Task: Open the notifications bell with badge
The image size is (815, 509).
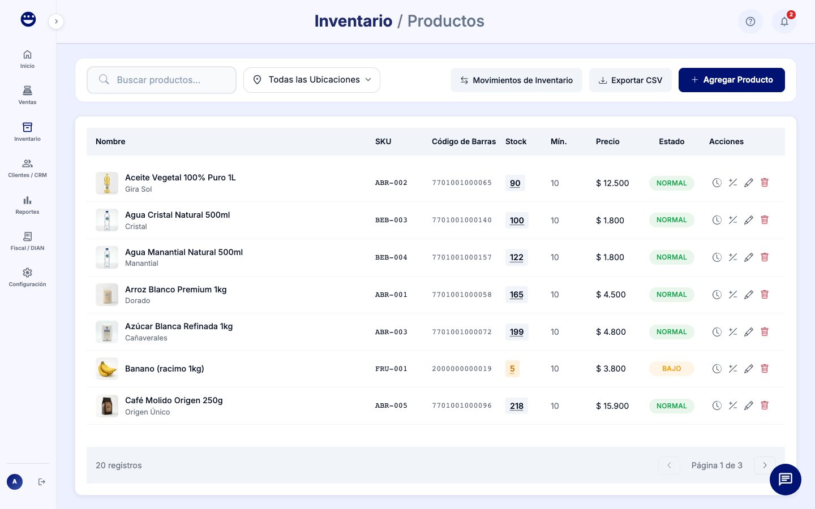Action: point(784,21)
